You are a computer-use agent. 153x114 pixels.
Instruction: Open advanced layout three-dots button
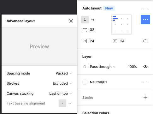145,20
